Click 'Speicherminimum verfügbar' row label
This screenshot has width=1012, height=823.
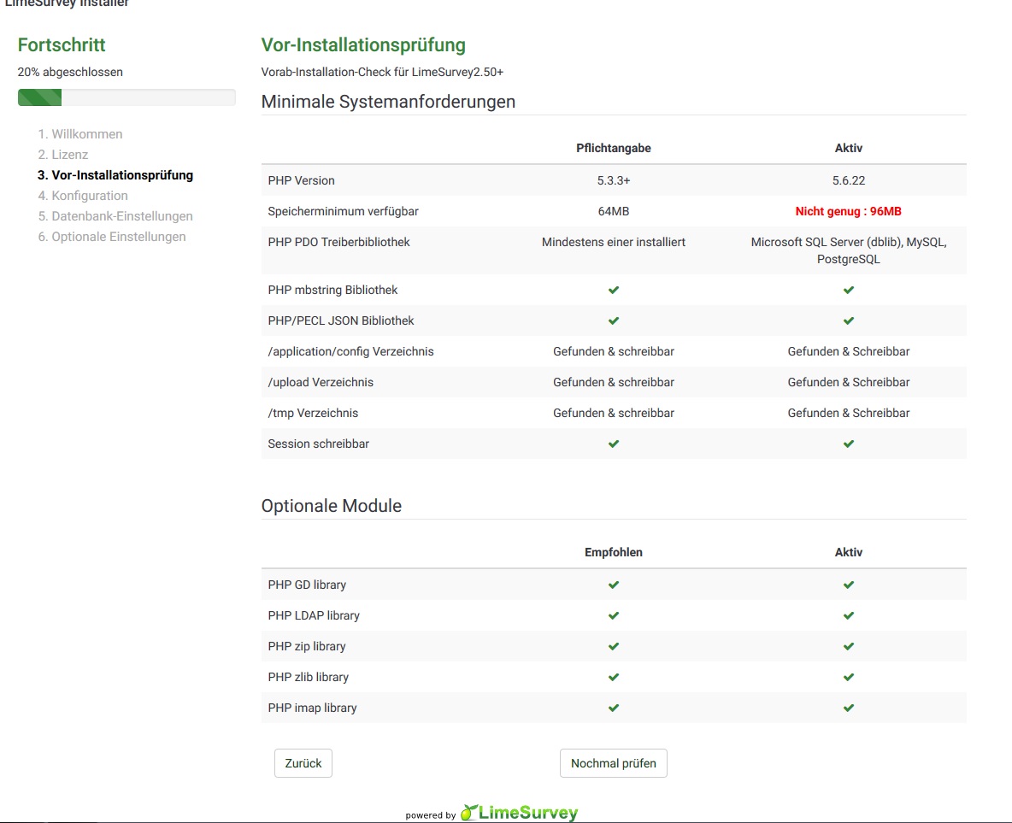click(344, 211)
